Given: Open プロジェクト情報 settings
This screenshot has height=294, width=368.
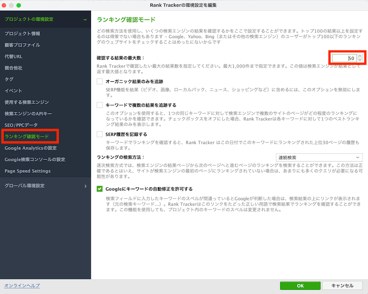Looking at the screenshot, I should (x=22, y=34).
